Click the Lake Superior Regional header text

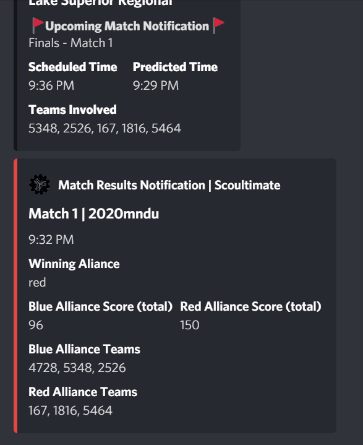tap(100, 3)
